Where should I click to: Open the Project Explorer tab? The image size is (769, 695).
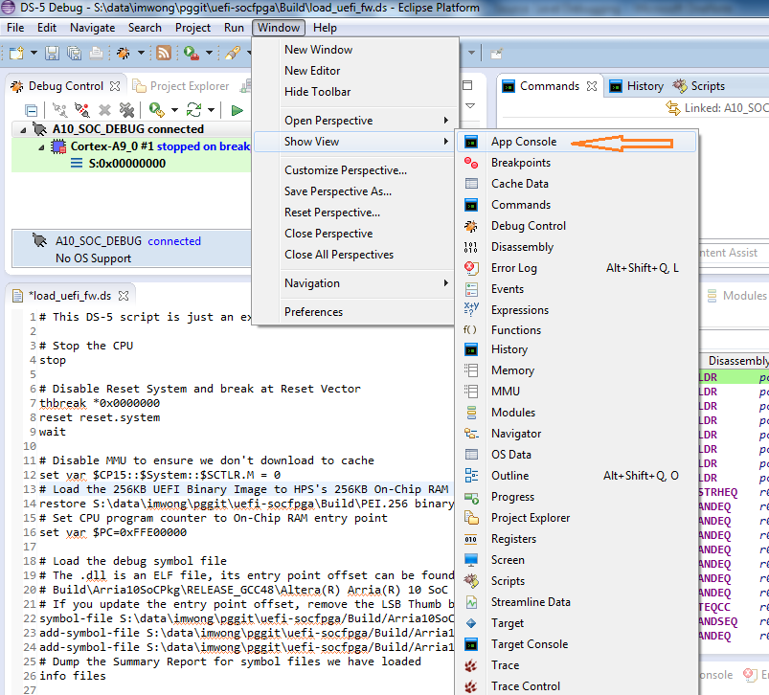pos(189,86)
